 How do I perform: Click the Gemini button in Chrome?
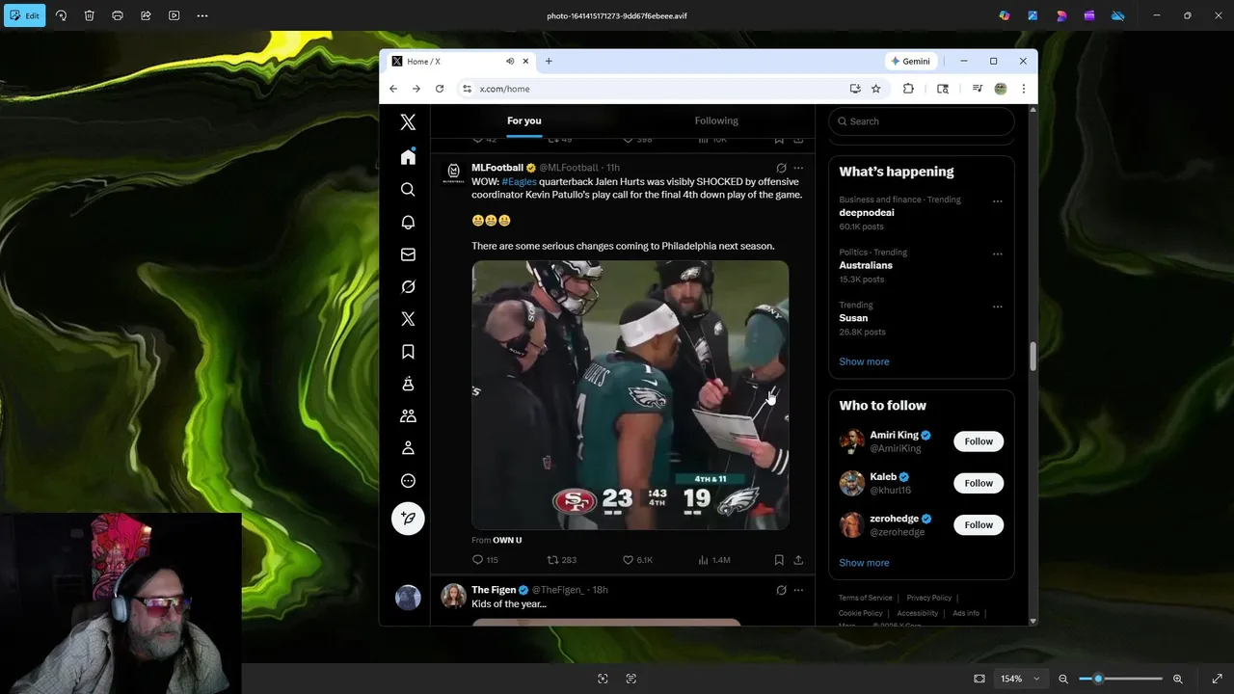click(911, 61)
